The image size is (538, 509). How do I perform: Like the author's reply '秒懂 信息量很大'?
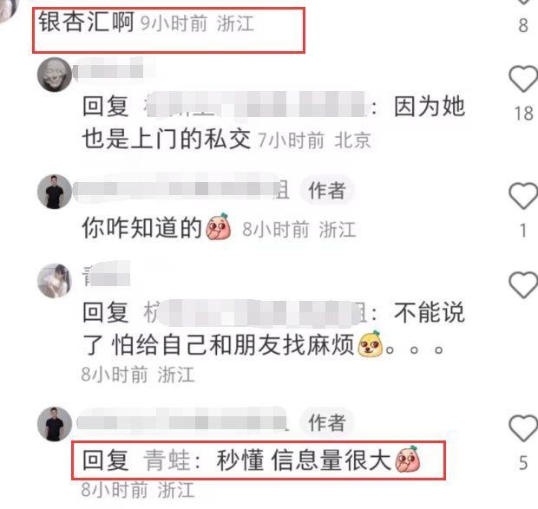[523, 428]
